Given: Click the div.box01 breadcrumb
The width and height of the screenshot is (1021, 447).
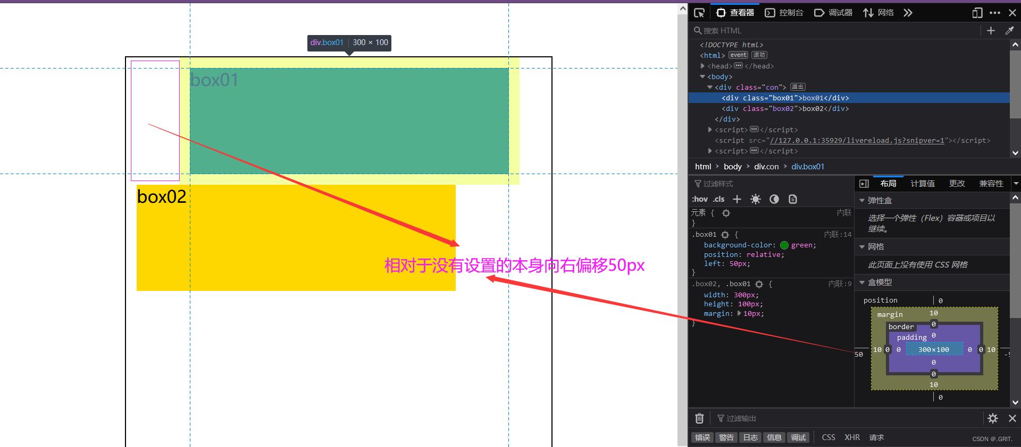Looking at the screenshot, I should pyautogui.click(x=808, y=167).
